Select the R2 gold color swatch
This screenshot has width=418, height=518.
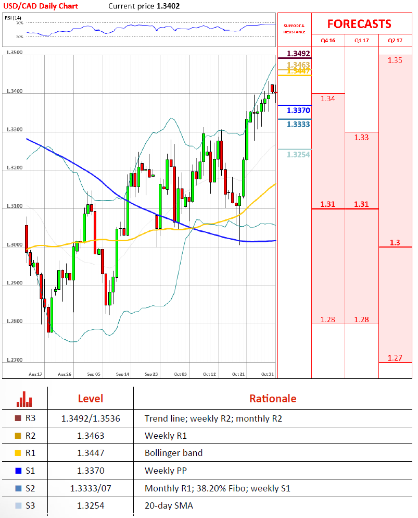point(18,436)
